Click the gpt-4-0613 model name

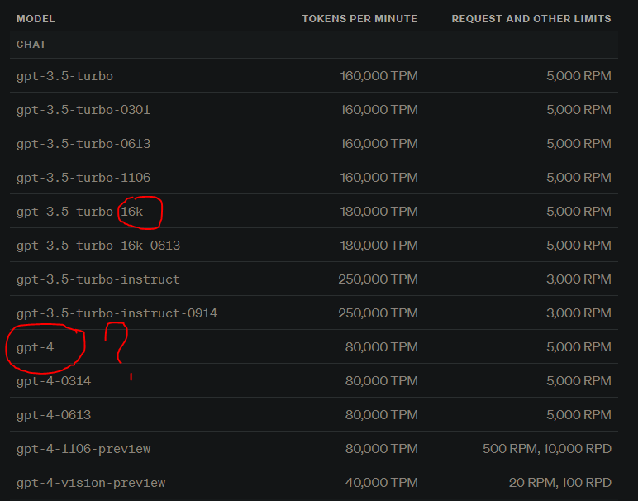tap(54, 415)
